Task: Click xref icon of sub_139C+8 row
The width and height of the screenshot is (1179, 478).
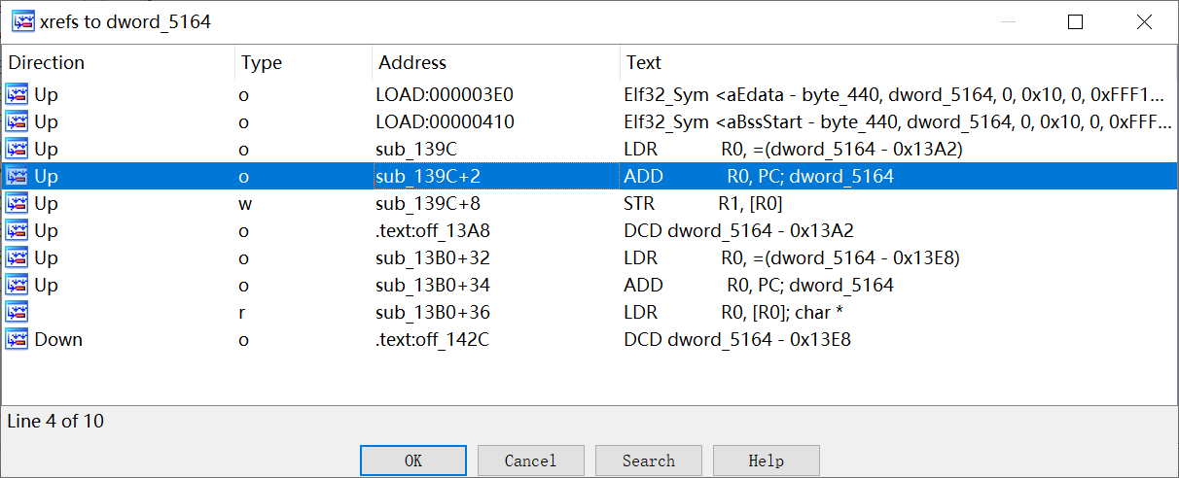Action: click(x=17, y=204)
